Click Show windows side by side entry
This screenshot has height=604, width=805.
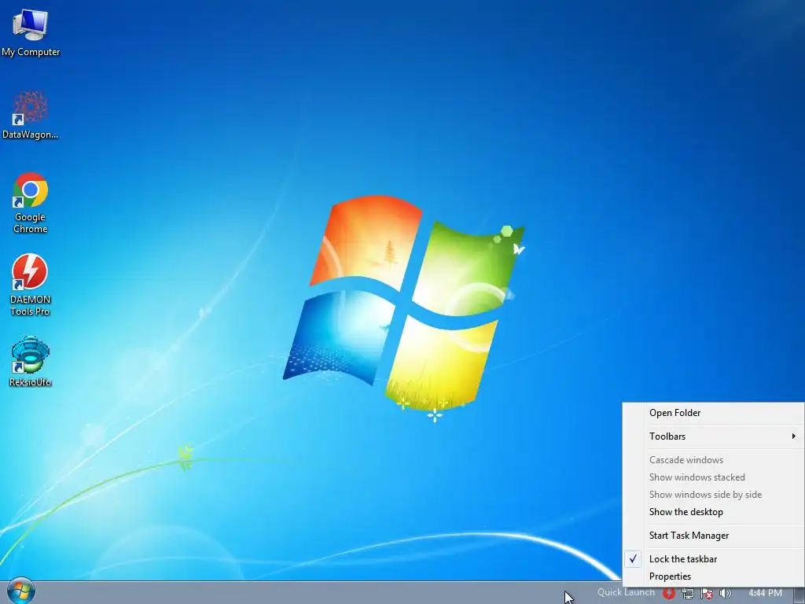[714, 495]
